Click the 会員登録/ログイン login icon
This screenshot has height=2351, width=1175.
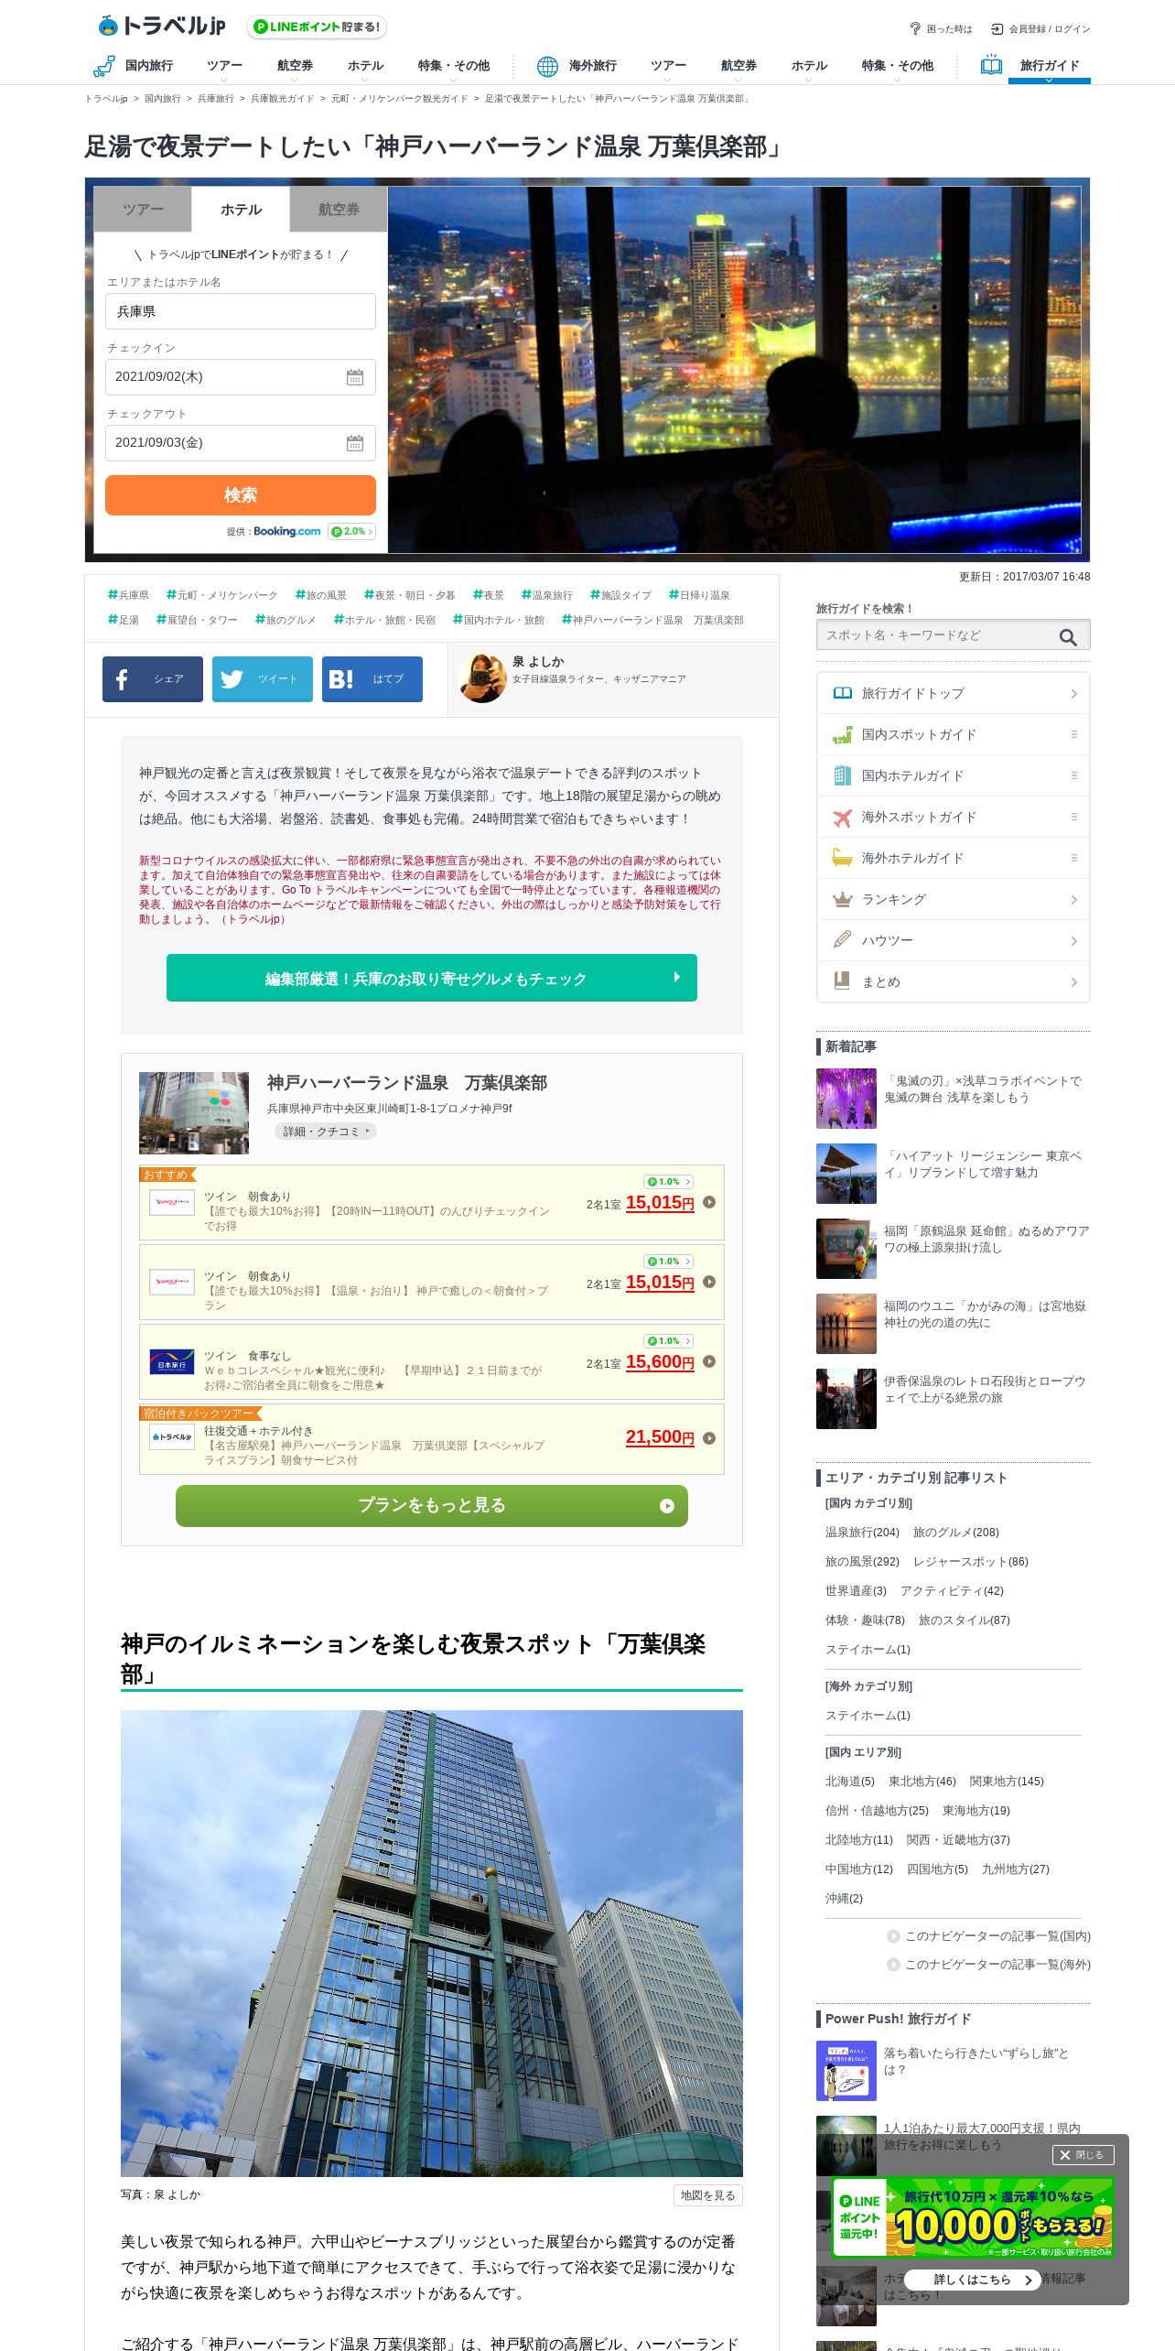pyautogui.click(x=997, y=29)
